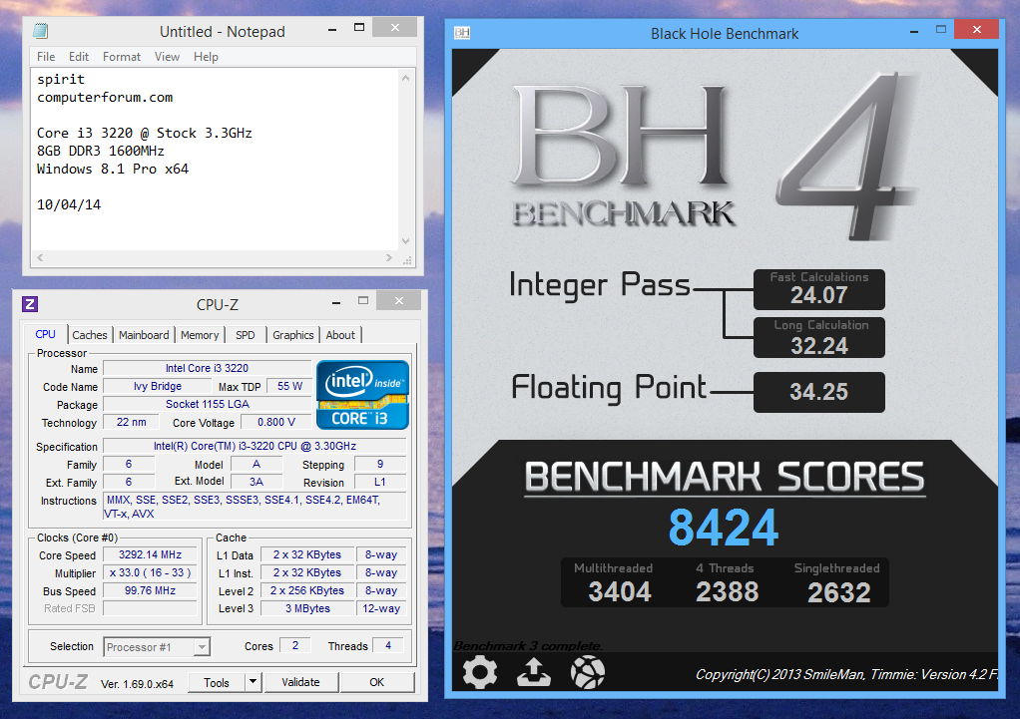Click Notepad vertical scrollbar up arrow

pyautogui.click(x=406, y=78)
